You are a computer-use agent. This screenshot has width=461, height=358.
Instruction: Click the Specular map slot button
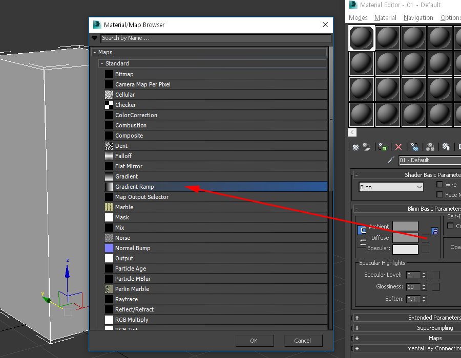(x=426, y=249)
